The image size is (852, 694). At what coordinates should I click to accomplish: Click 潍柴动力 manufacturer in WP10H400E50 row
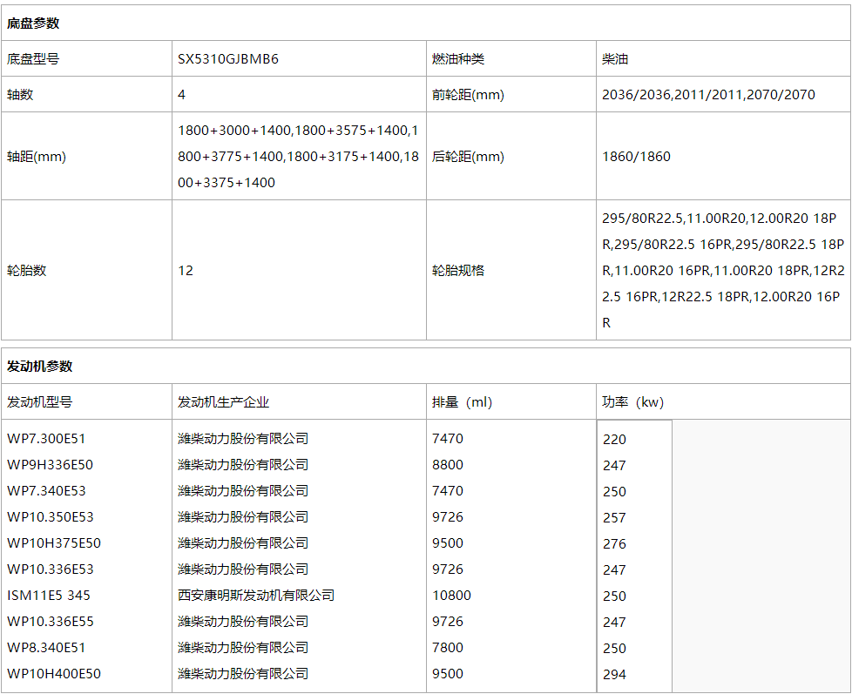pos(243,673)
